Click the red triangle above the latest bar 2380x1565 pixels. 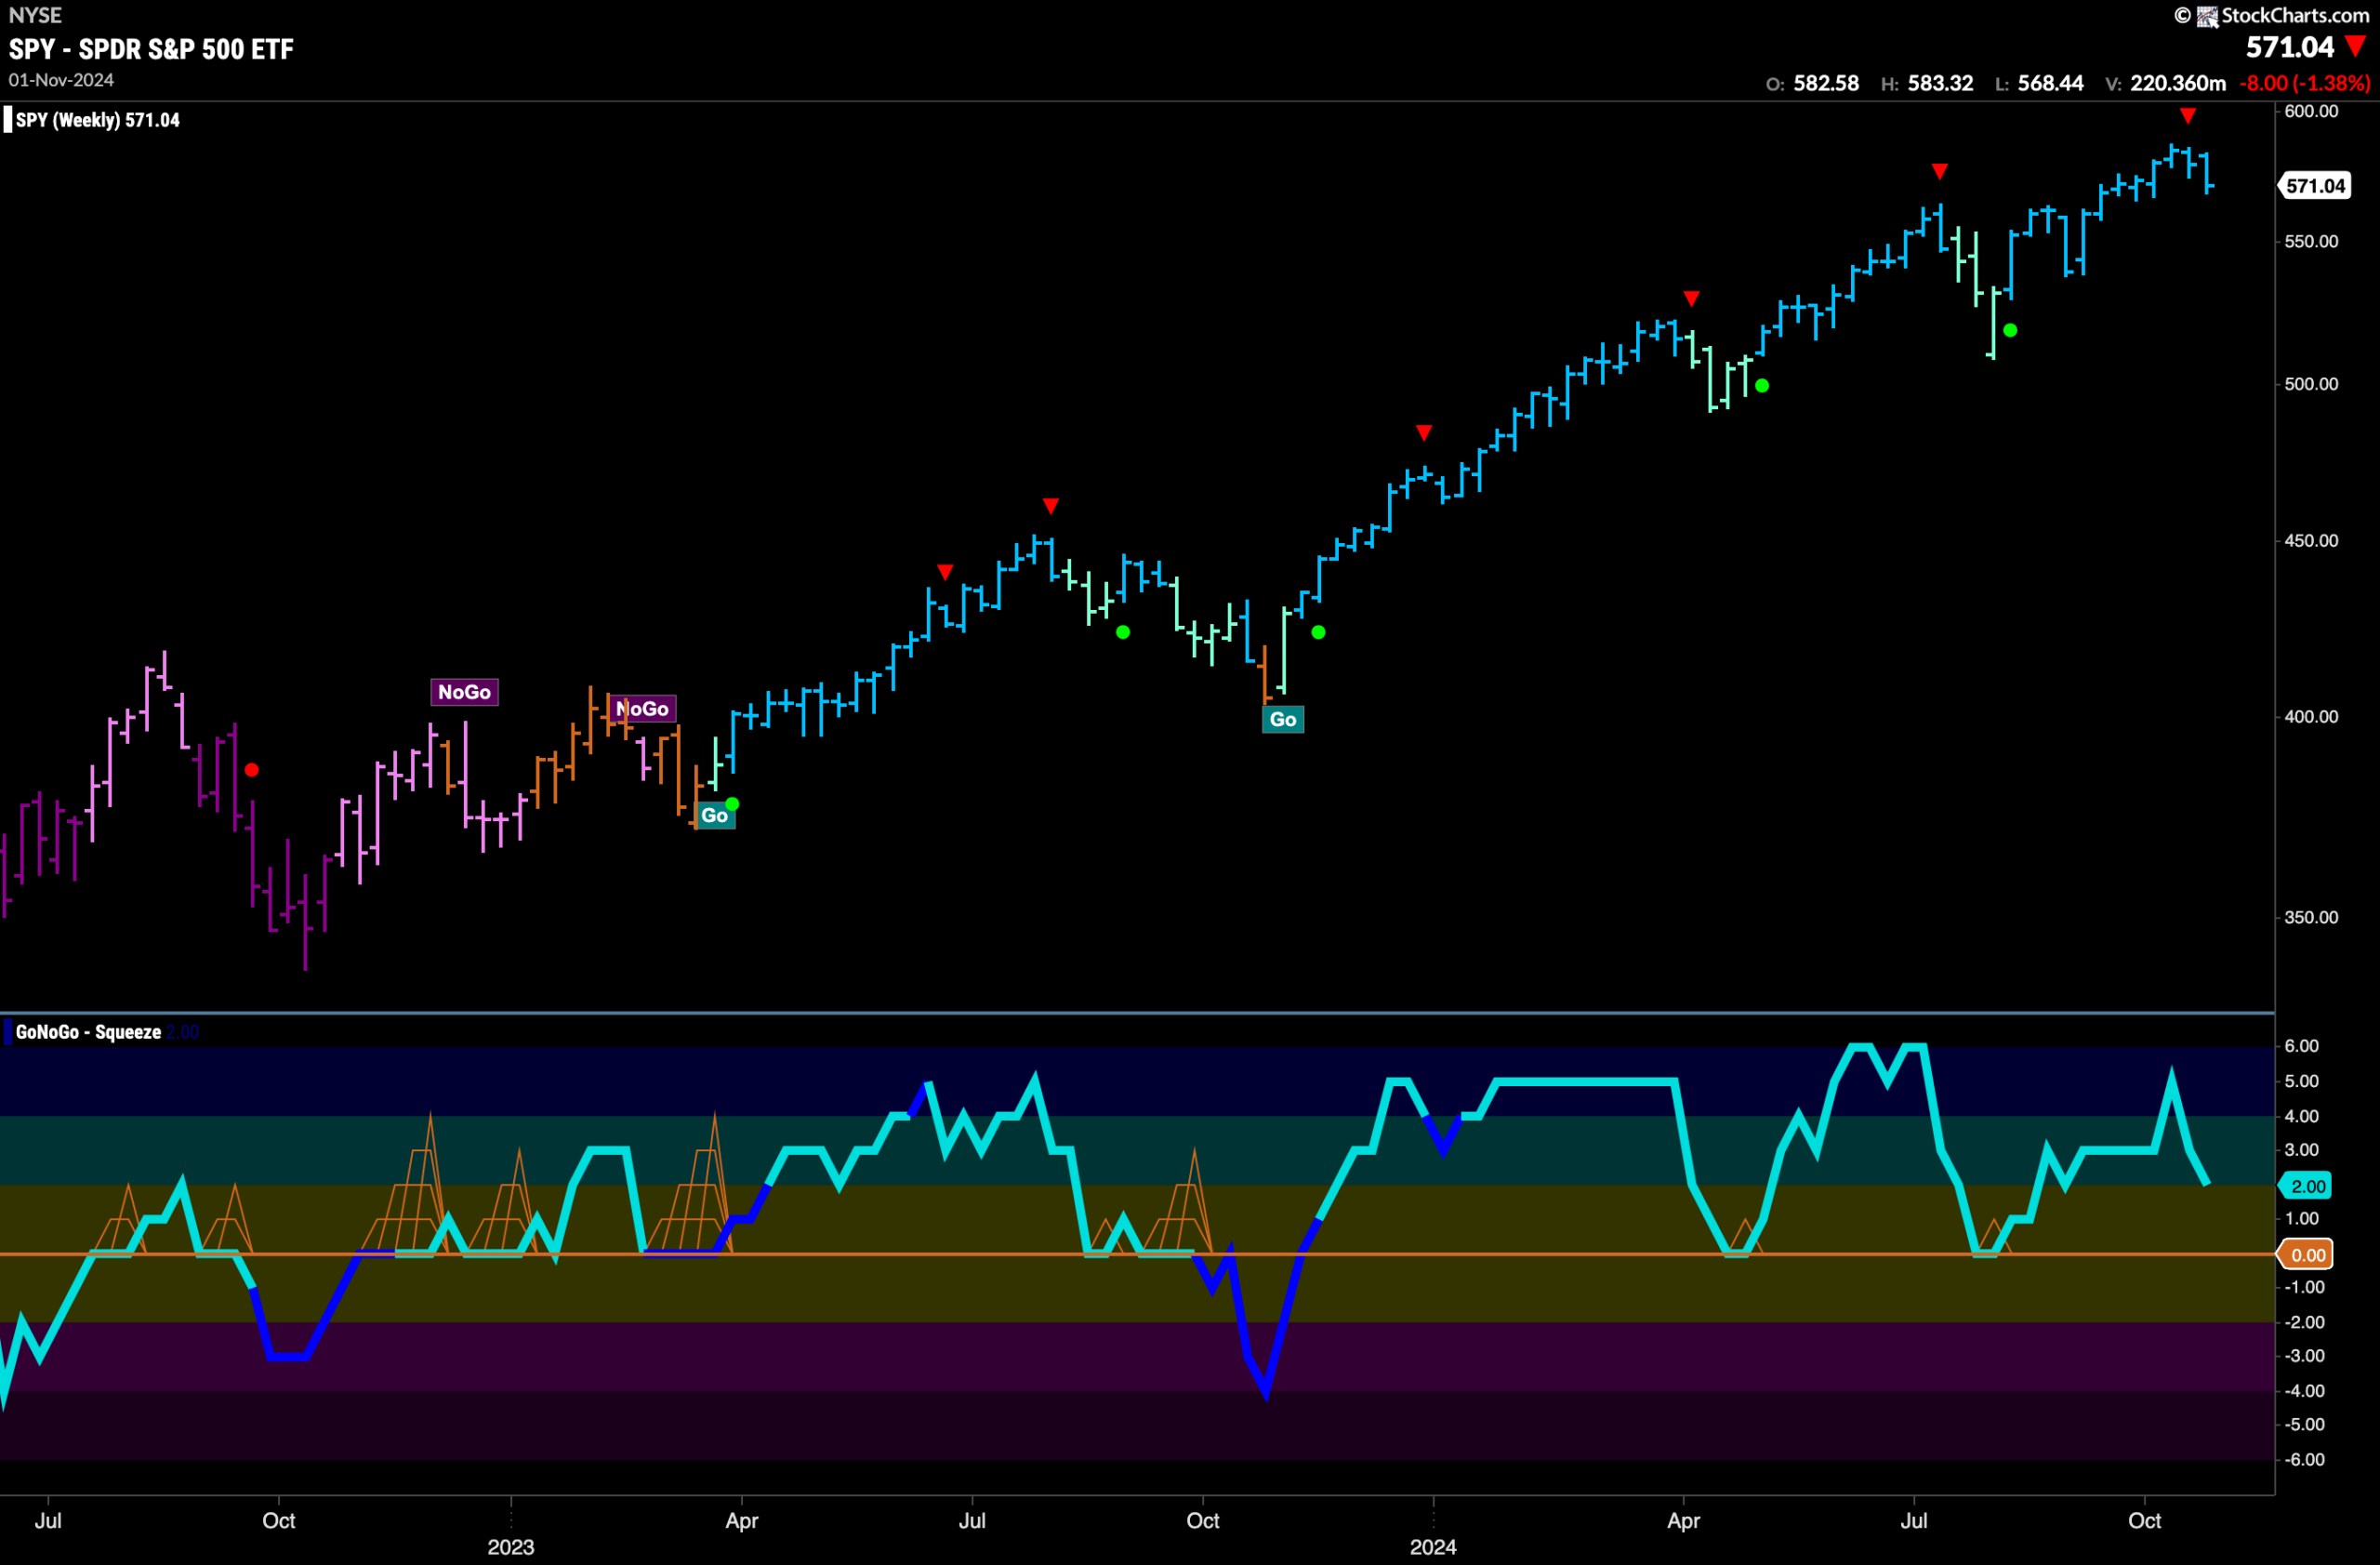2188,116
